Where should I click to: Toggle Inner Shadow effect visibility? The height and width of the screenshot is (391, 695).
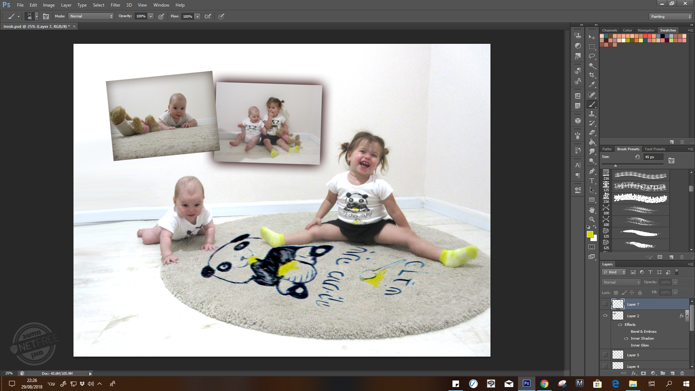click(x=626, y=339)
